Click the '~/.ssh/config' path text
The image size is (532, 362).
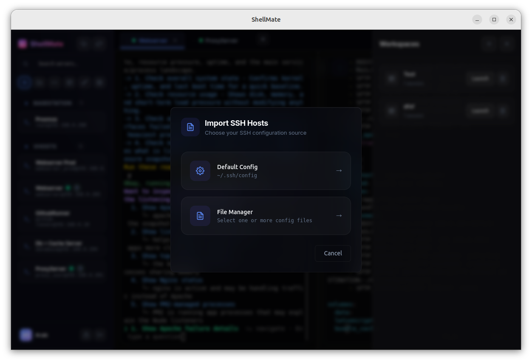(x=237, y=175)
